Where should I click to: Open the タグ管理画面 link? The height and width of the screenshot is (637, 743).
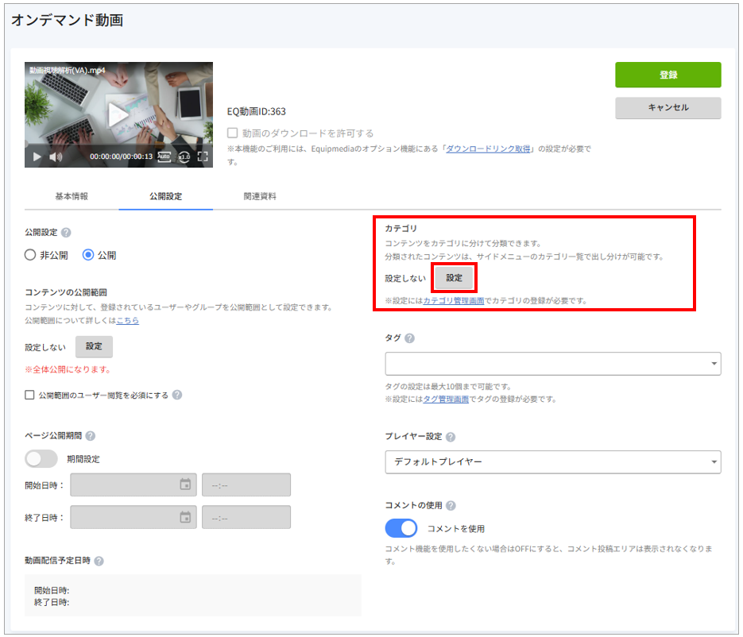[x=446, y=400]
